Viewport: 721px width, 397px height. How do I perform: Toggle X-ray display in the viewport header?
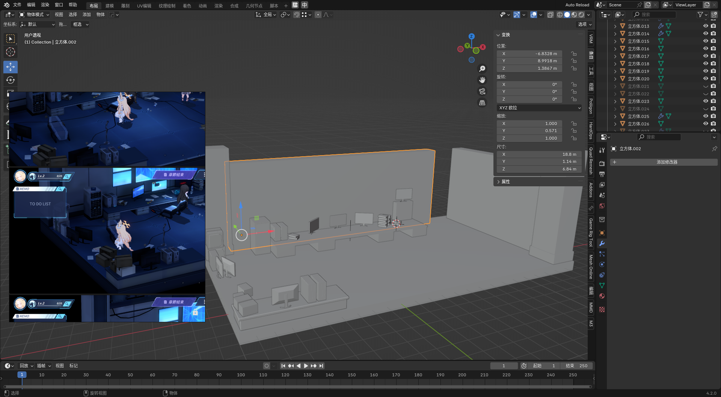pos(550,15)
